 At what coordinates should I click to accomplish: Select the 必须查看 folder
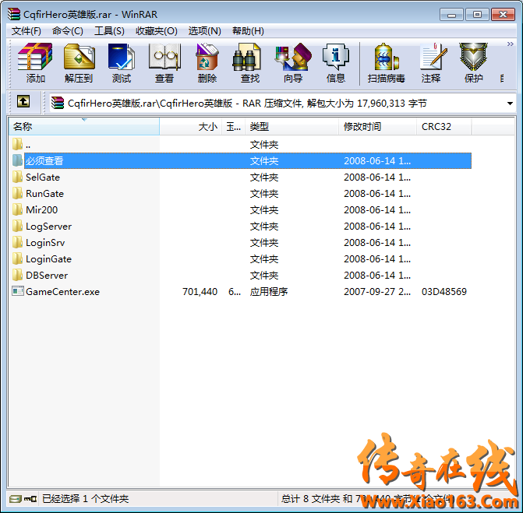[x=240, y=161]
